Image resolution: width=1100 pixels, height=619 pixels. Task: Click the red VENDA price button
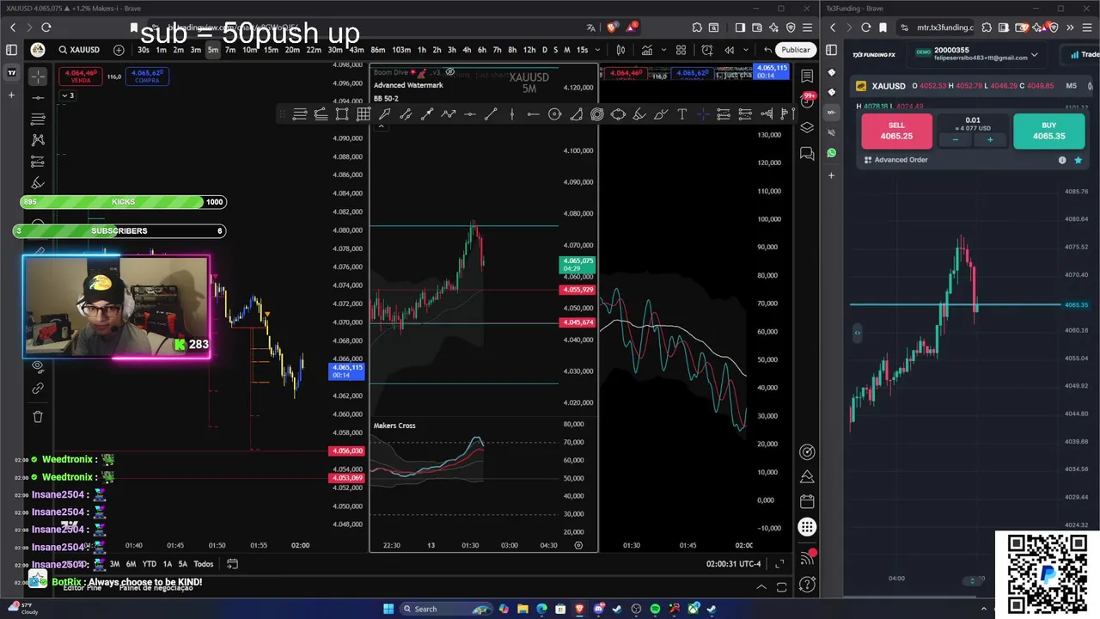click(80, 77)
